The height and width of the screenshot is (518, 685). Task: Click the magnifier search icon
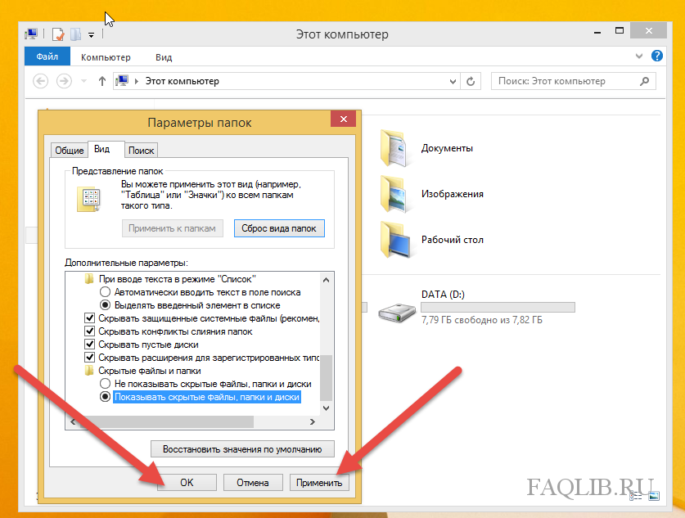tap(644, 81)
